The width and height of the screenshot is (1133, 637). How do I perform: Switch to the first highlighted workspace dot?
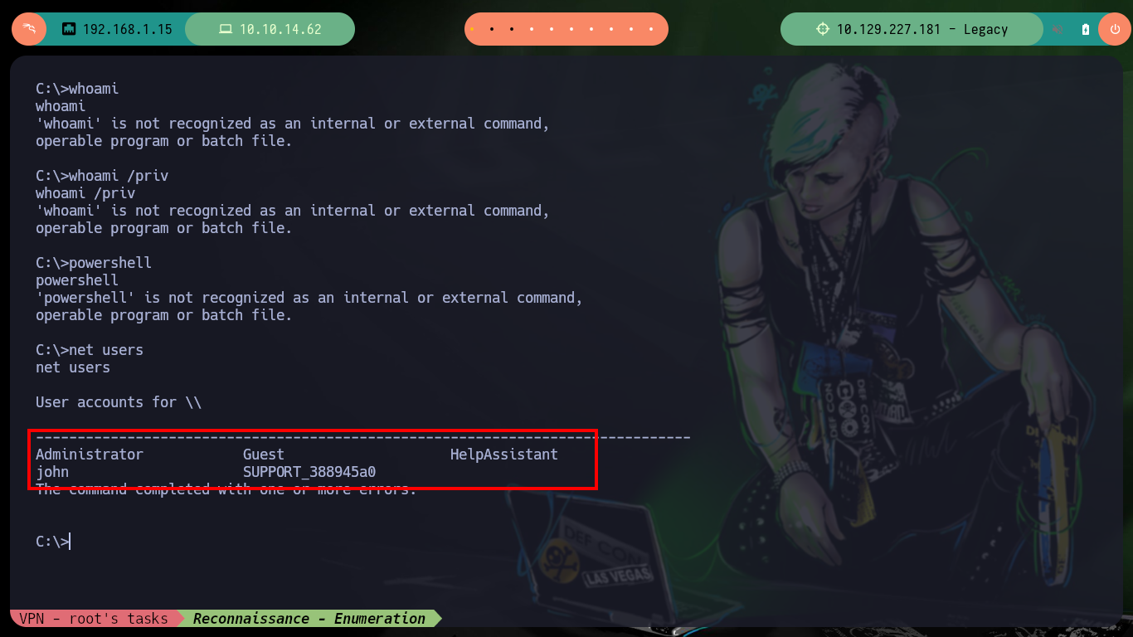pos(472,29)
